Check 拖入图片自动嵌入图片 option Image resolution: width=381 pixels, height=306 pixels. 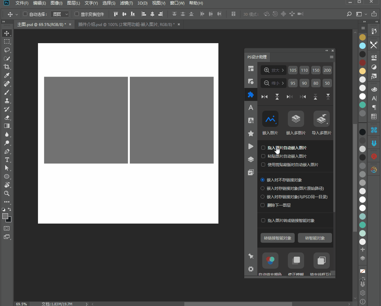[x=263, y=148]
